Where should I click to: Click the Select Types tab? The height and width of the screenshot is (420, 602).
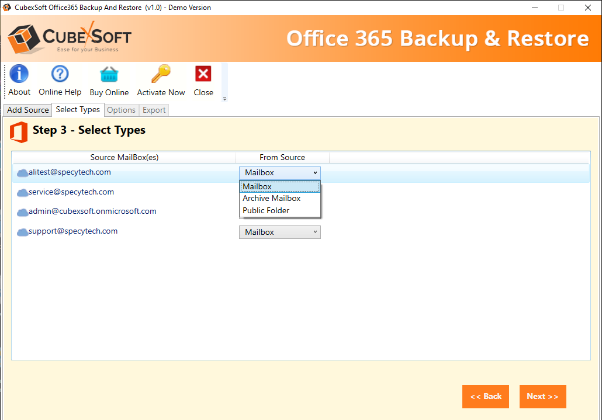[x=78, y=109]
